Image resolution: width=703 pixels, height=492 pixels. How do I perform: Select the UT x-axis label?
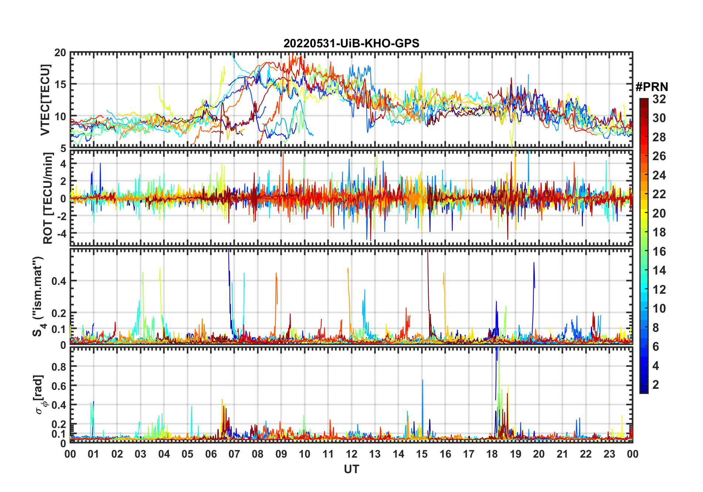click(x=351, y=469)
